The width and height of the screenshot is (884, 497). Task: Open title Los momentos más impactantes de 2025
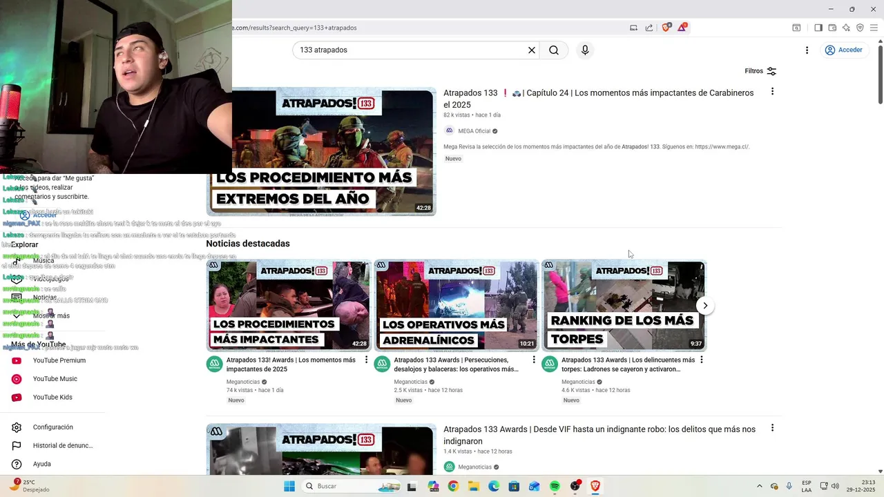pos(291,364)
